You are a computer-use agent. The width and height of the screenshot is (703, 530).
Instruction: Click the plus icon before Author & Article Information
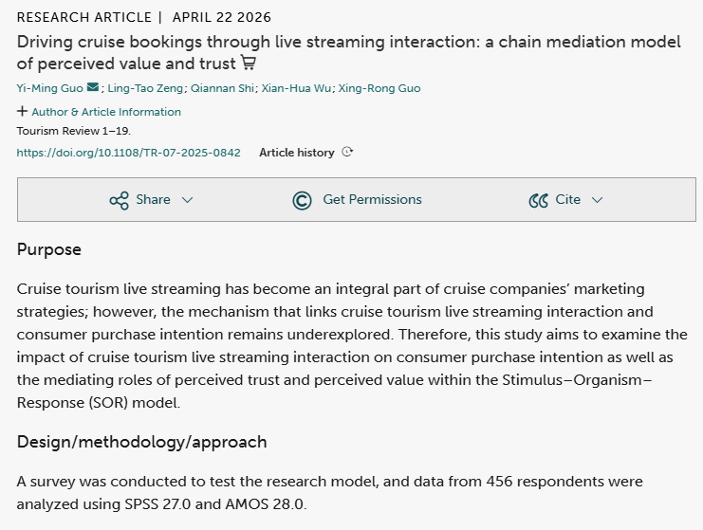[x=22, y=111]
